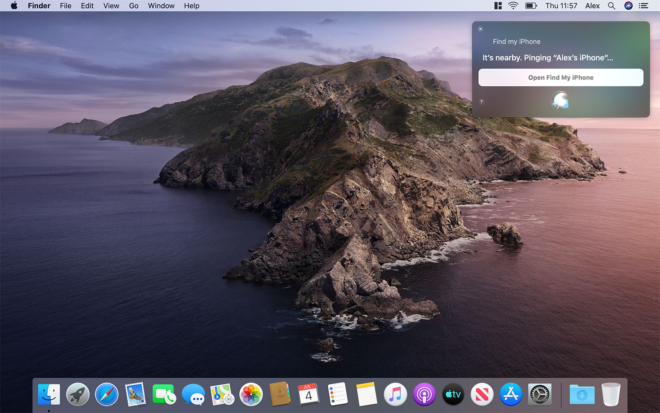Check Wi-Fi status in the menu bar

point(513,6)
